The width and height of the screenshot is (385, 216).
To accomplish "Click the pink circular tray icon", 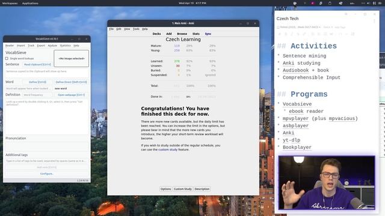I will coord(313,3).
